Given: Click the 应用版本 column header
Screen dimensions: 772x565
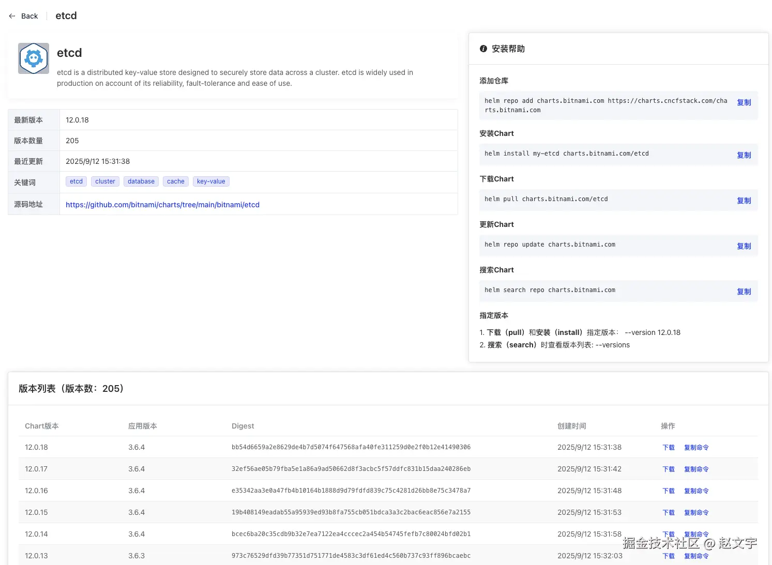Looking at the screenshot, I should click(x=143, y=426).
